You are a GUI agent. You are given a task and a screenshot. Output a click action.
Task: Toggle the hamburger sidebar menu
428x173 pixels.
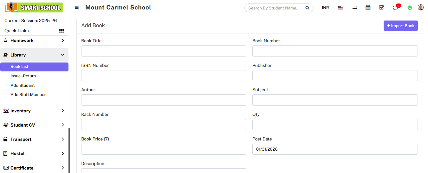(77, 8)
